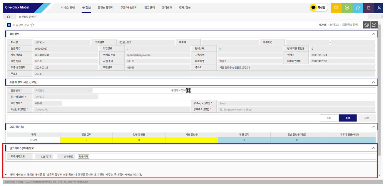
Task: Click the home tab icon
Action: pos(9,17)
